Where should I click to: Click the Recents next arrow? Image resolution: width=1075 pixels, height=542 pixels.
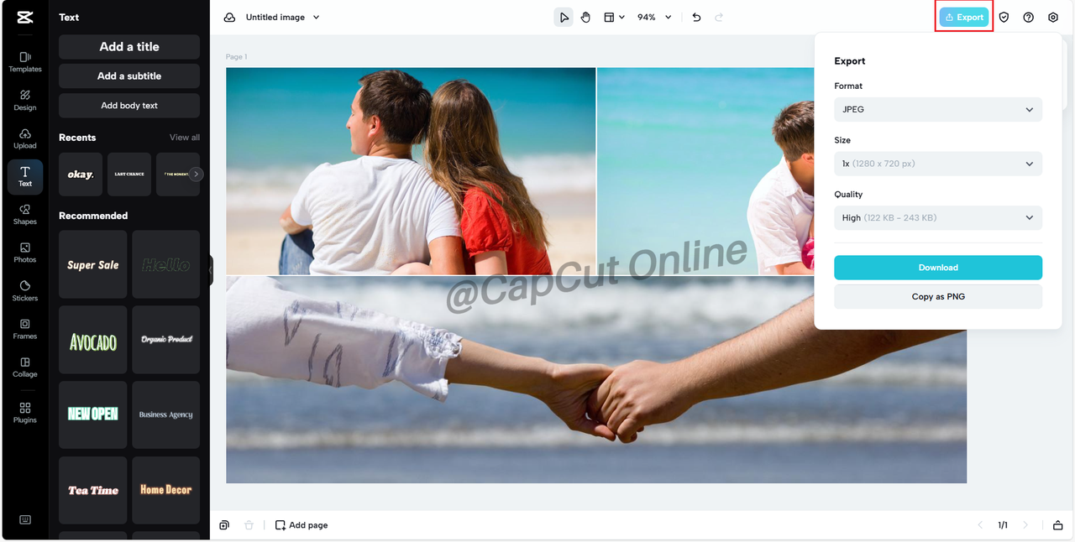[x=196, y=175]
